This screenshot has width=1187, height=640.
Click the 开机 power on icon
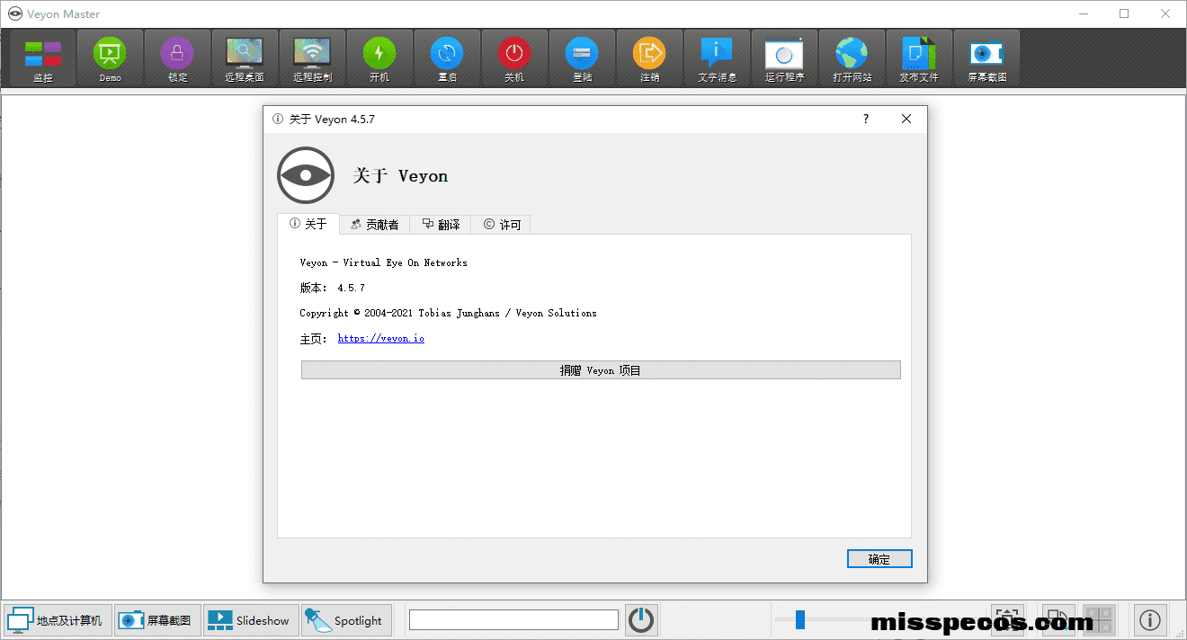tap(379, 59)
